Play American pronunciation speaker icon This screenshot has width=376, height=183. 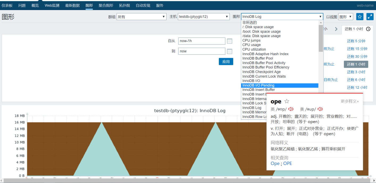coord(320,109)
